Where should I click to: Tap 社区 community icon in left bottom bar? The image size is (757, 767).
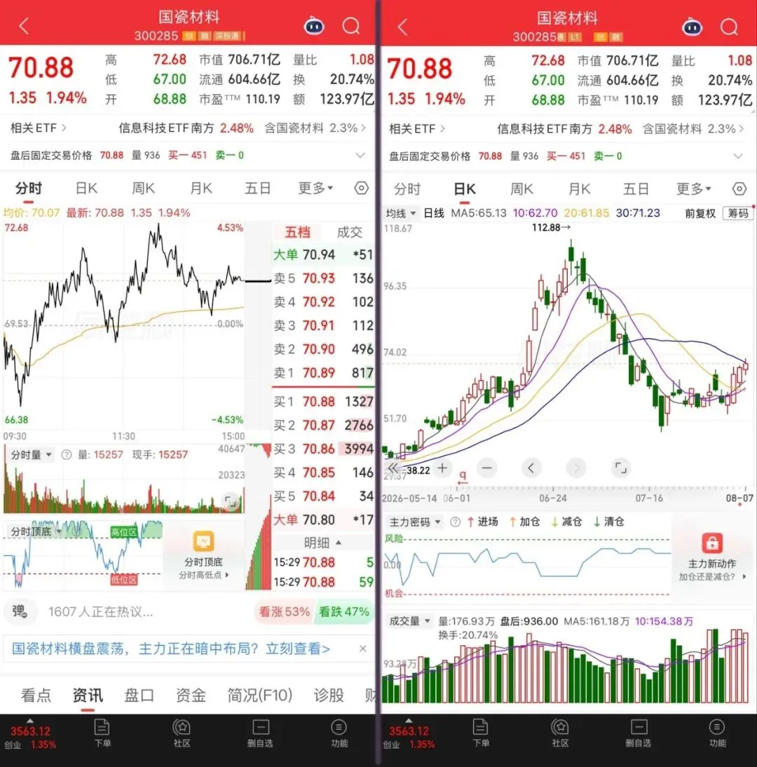pos(182,733)
